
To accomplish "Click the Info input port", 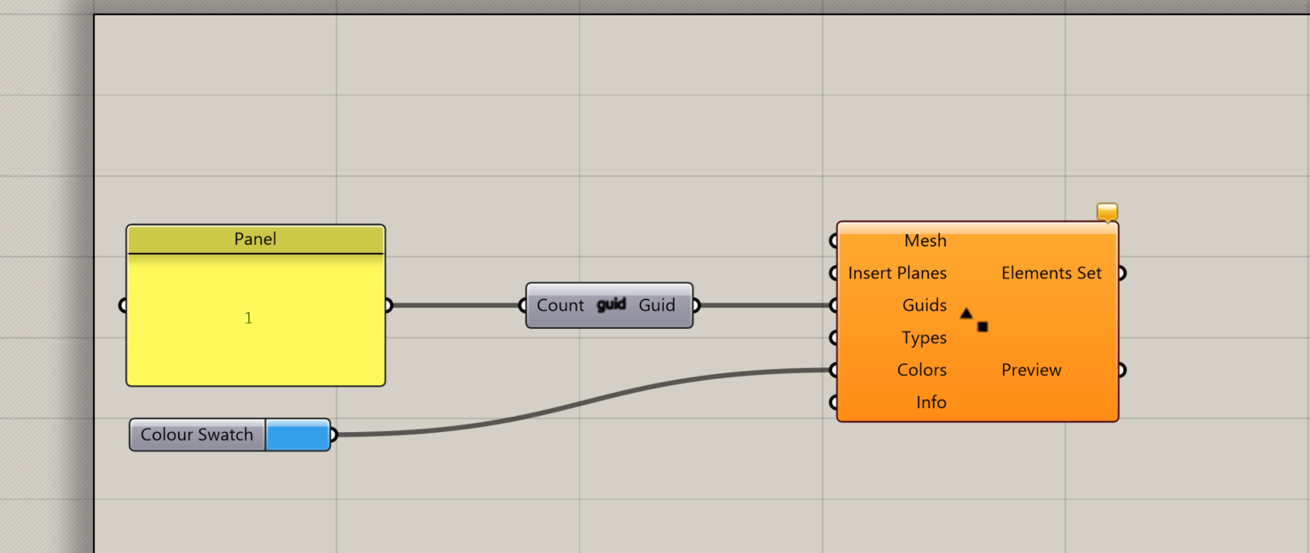I will (x=833, y=401).
